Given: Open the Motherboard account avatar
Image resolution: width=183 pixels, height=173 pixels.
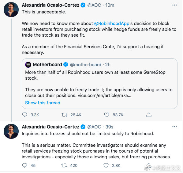Looking at the screenshot, I should 28,65.
